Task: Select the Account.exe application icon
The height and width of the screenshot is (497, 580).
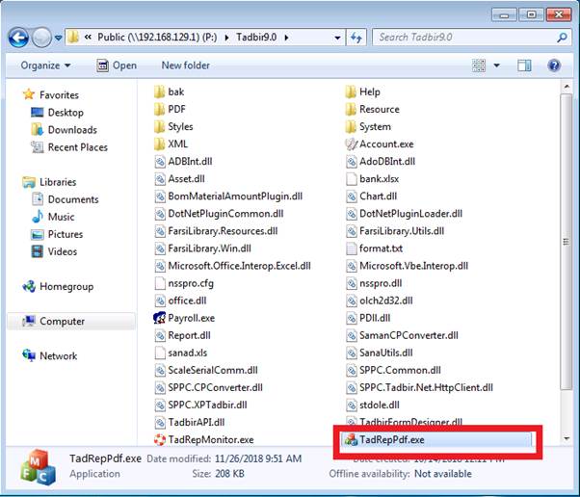Action: pyautogui.click(x=351, y=144)
